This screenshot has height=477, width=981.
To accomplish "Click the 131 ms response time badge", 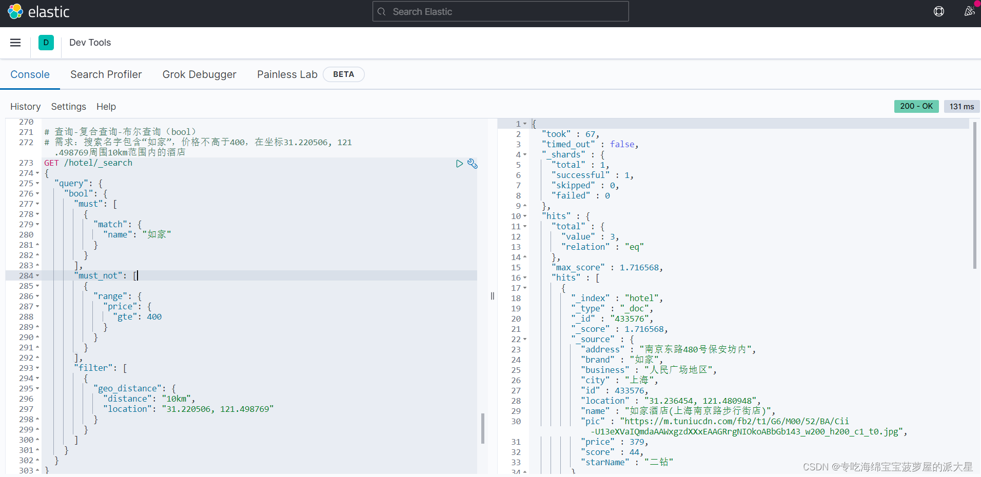I will tap(962, 106).
